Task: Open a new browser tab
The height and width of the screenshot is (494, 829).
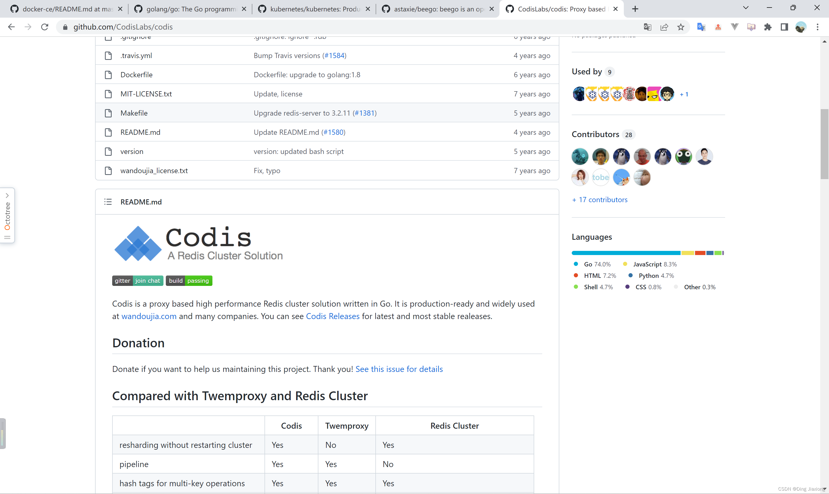Action: coord(635,9)
